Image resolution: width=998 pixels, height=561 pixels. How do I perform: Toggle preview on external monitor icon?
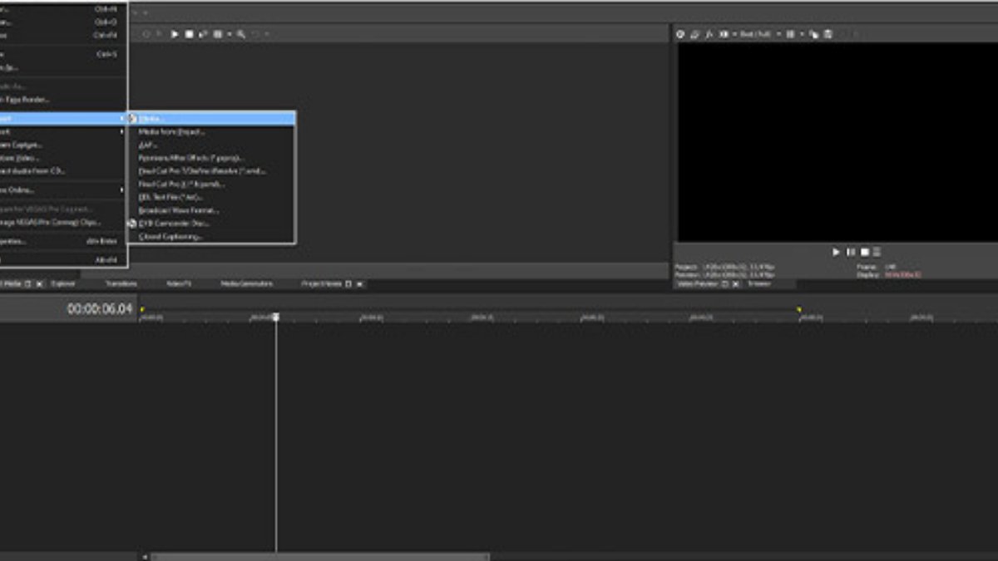[x=694, y=34]
